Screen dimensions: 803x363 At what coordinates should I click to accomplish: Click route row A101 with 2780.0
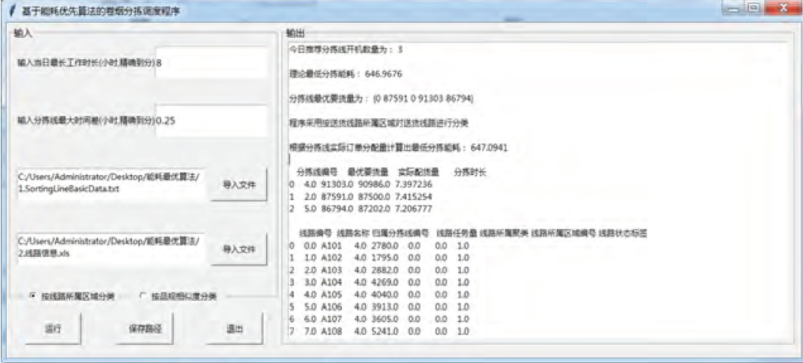click(x=379, y=246)
